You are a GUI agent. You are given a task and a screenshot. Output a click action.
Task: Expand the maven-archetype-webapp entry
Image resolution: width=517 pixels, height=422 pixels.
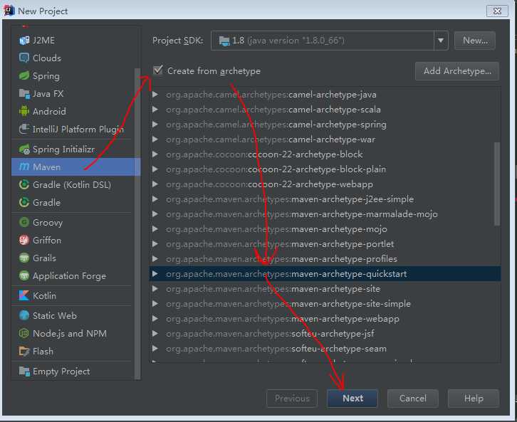155,319
